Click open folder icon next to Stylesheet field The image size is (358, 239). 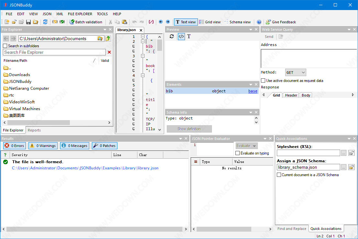(352, 153)
